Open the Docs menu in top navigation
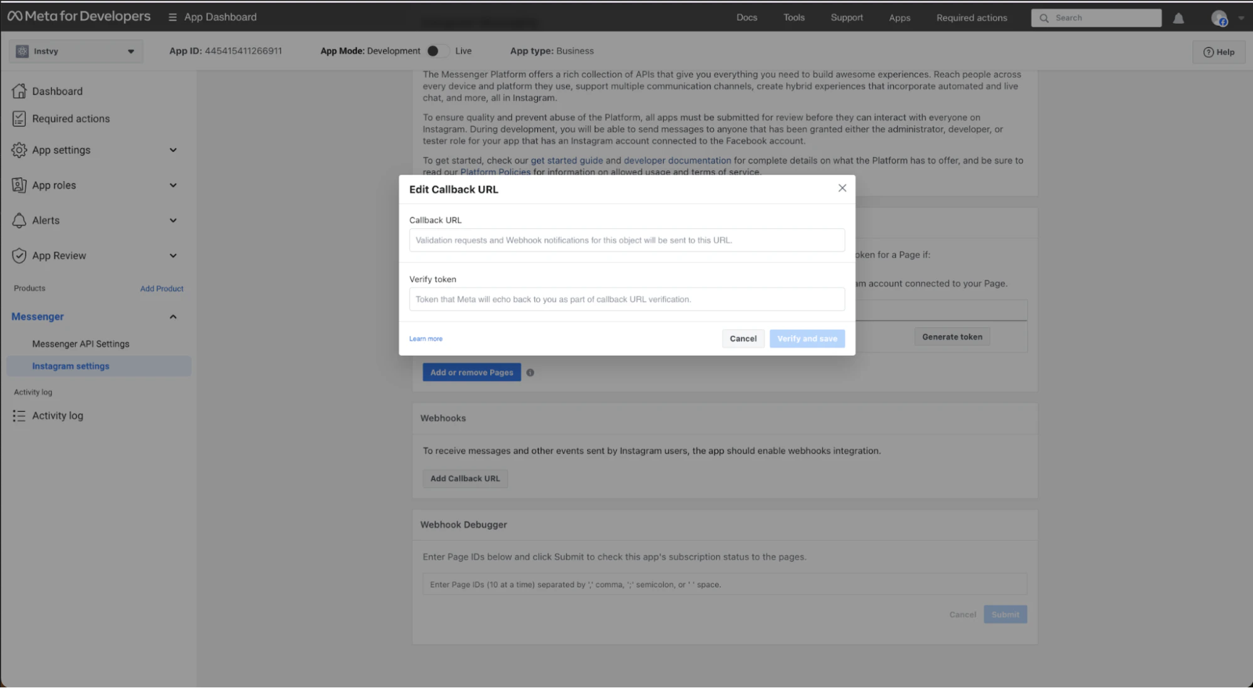The height and width of the screenshot is (688, 1253). [x=746, y=18]
